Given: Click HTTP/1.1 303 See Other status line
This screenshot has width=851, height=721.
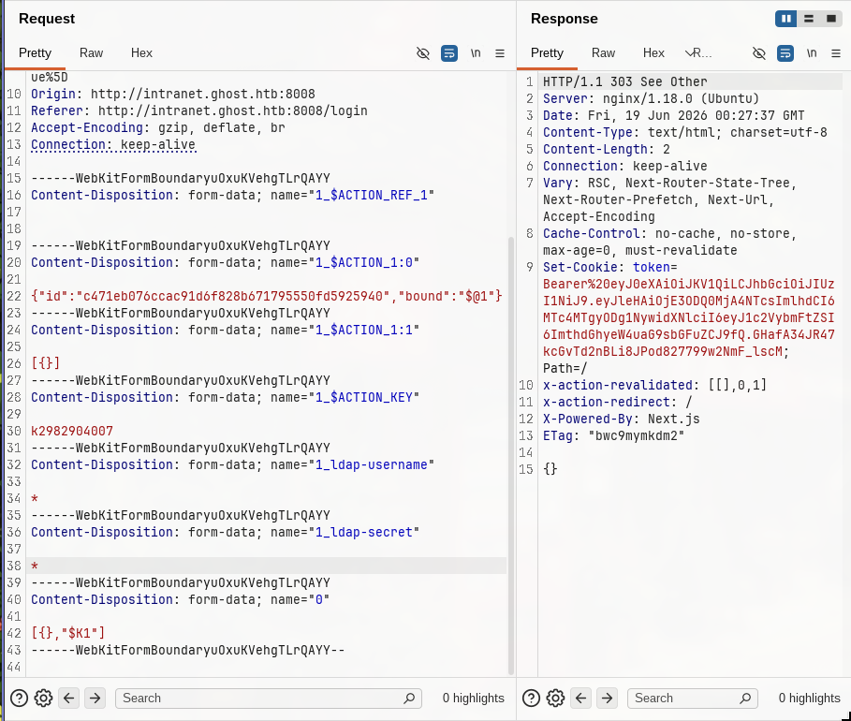Looking at the screenshot, I should (625, 82).
